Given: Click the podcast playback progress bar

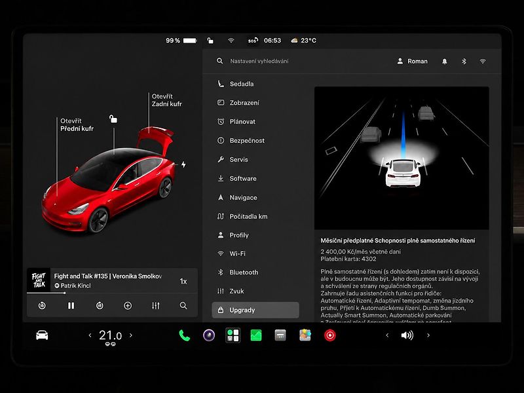Looking at the screenshot, I should tap(112, 293).
